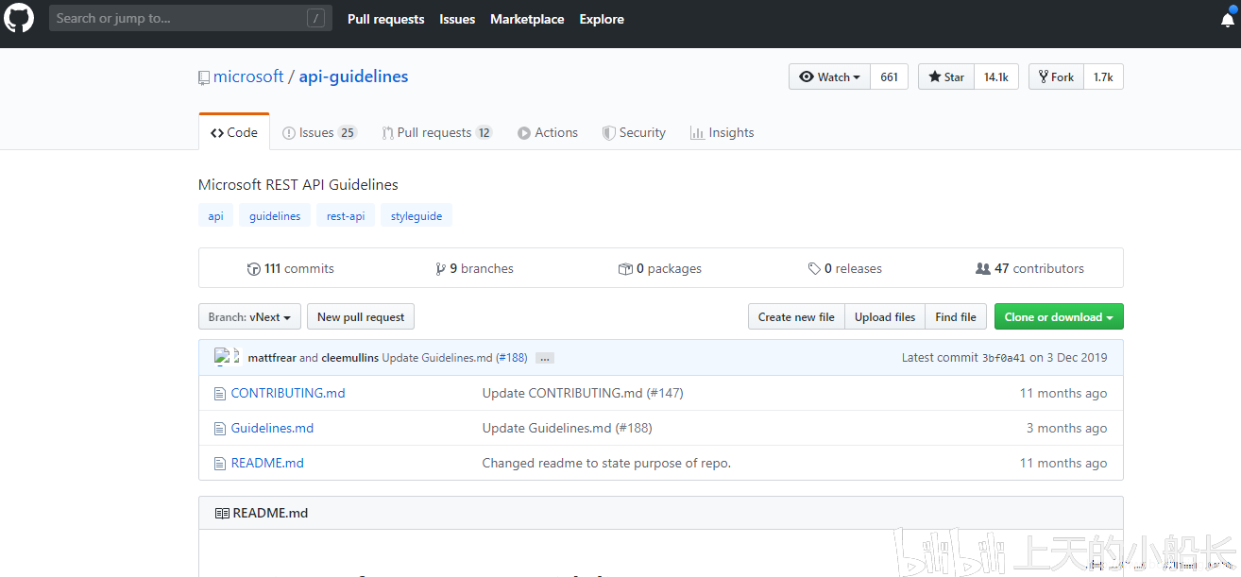Click the people icon beside 47 contributors
This screenshot has width=1241, height=577.
[983, 269]
